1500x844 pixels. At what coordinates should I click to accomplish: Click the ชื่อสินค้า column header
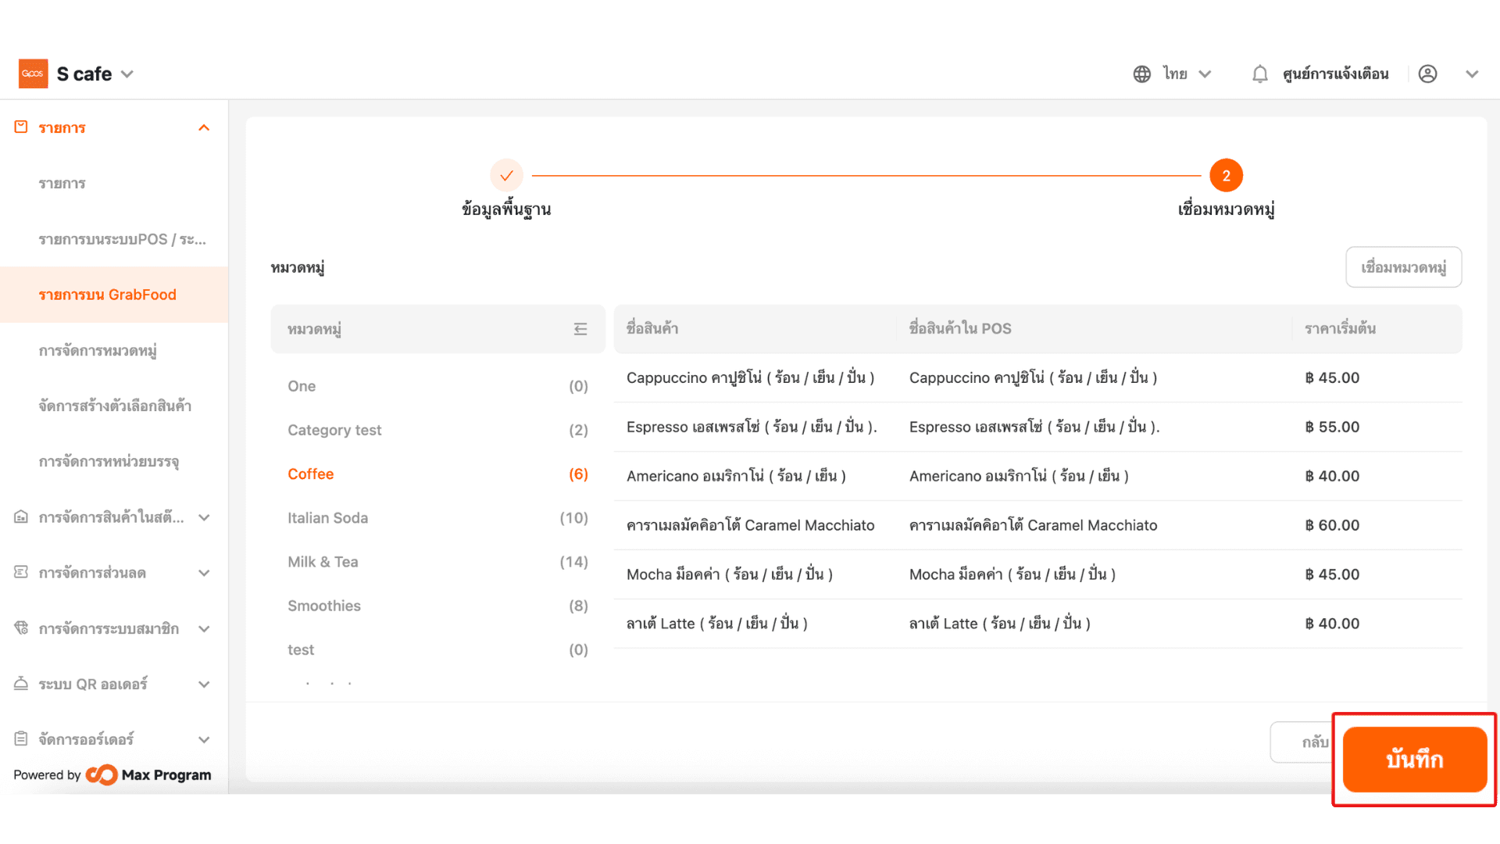click(x=652, y=329)
